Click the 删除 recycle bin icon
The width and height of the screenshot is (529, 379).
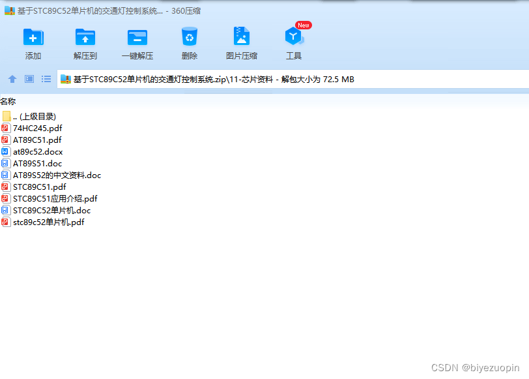point(190,37)
